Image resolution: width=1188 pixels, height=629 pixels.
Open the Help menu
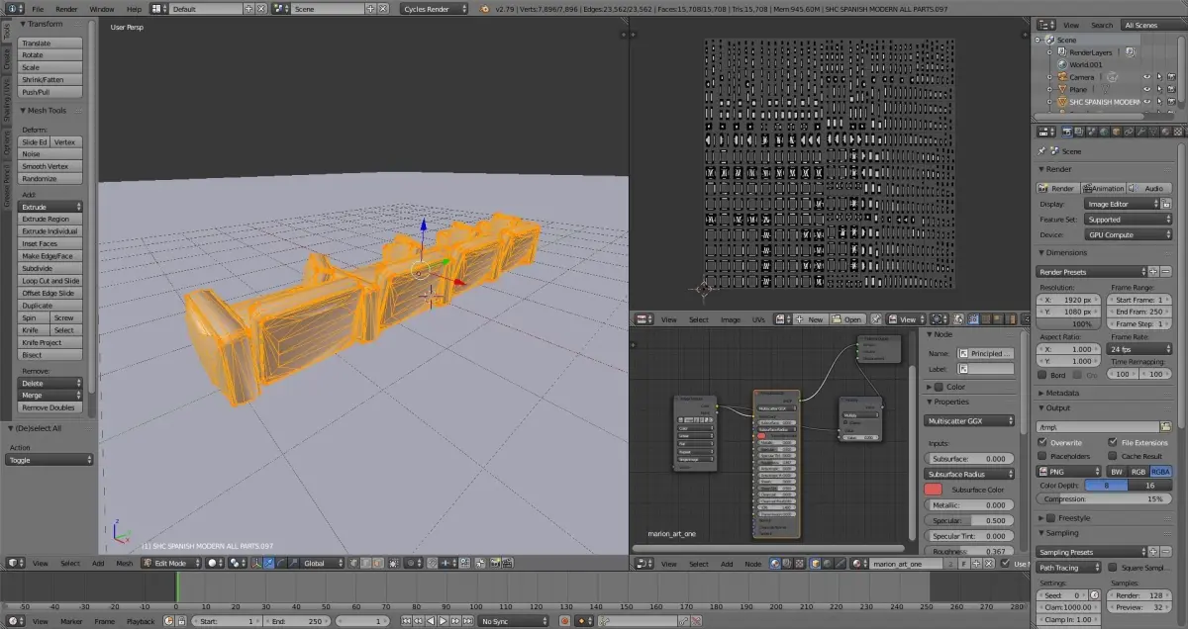(x=134, y=9)
